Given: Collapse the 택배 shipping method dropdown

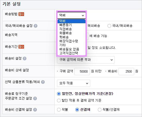Looking at the screenshot, I should (71, 15).
